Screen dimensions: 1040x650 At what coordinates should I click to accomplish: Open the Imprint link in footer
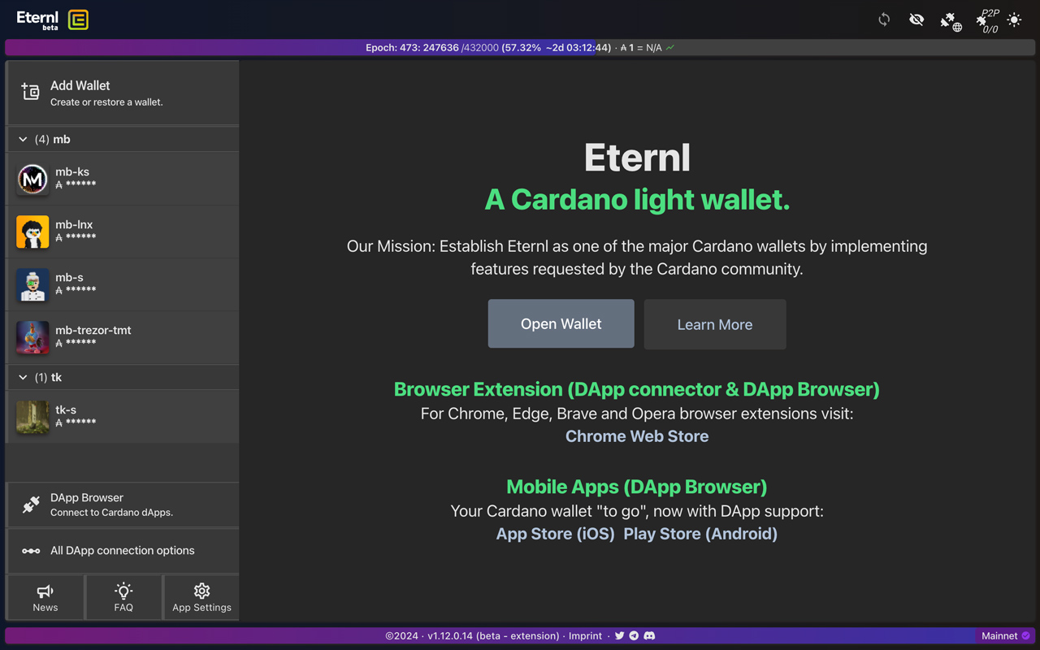[585, 636]
